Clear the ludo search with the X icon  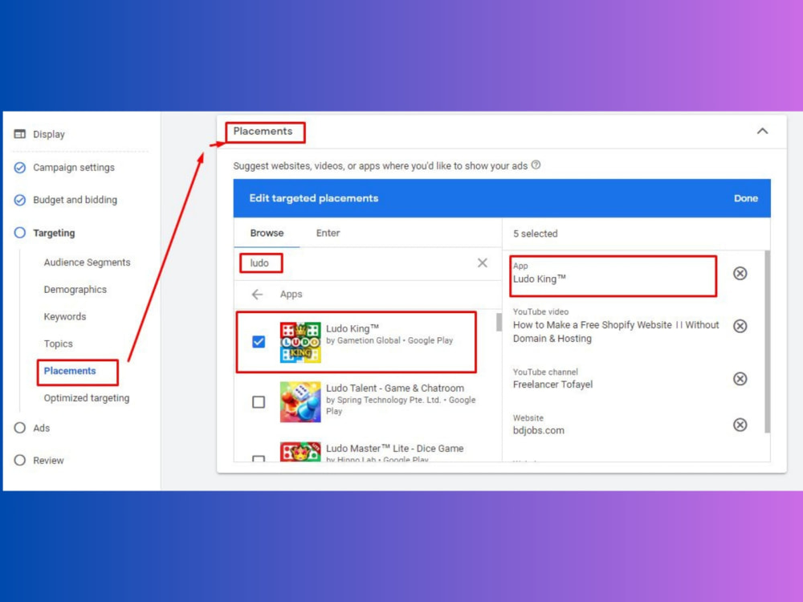pyautogui.click(x=483, y=262)
